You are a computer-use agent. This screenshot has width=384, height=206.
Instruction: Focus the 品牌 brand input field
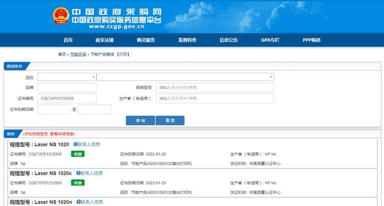point(67,88)
